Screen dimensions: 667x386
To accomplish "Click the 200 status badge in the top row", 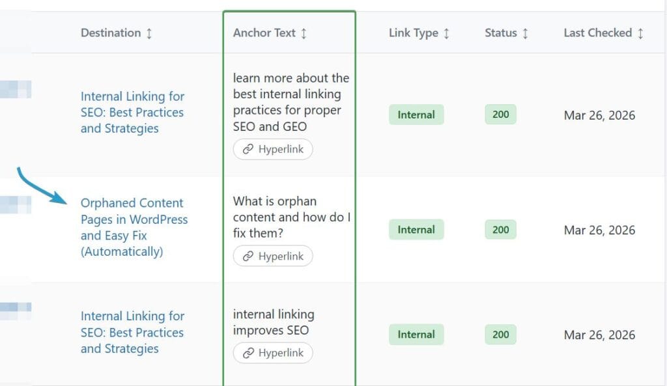I will click(500, 115).
